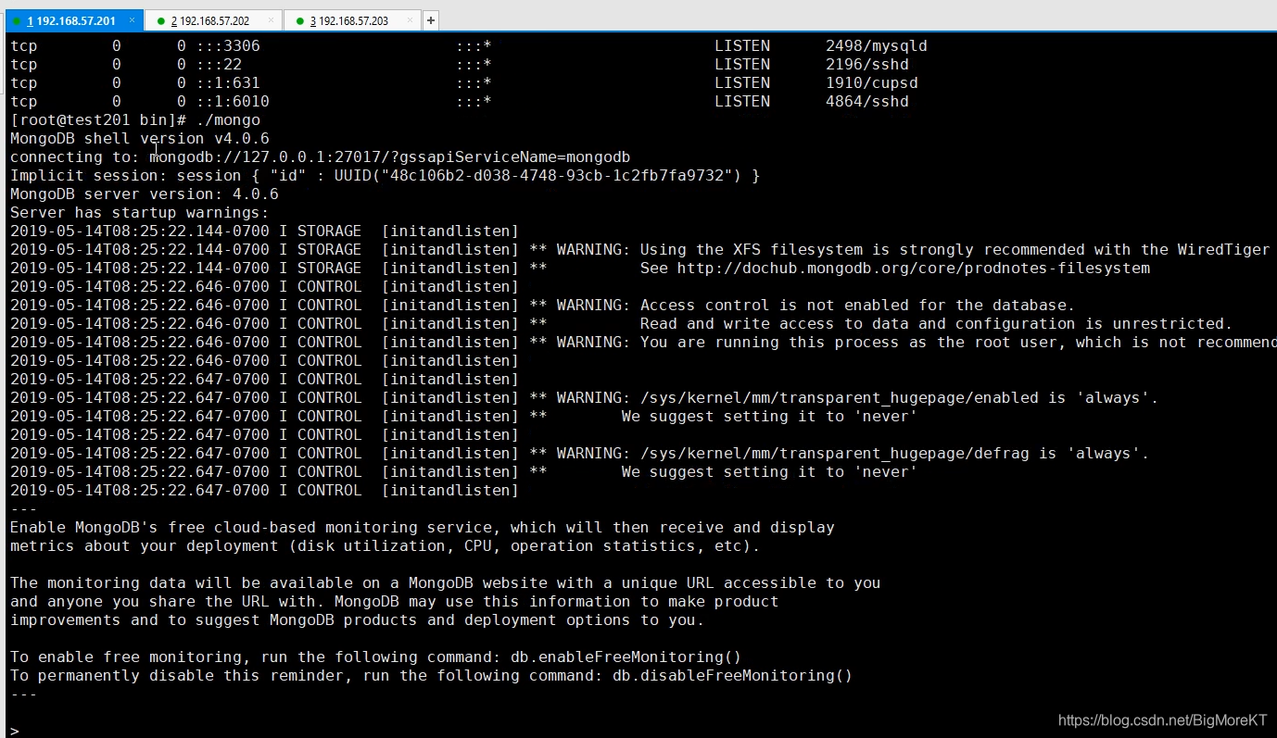The image size is (1277, 738).
Task: Click the green status dot on tab 192.168.57.203
Action: click(x=299, y=21)
